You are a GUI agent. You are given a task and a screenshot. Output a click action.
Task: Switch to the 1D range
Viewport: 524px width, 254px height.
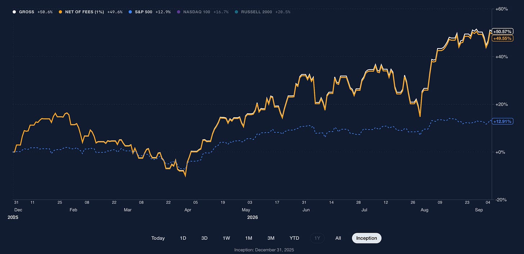pos(183,238)
